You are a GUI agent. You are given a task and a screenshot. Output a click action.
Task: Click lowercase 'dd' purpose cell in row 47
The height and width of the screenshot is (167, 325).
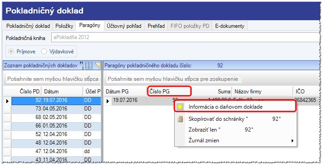(x=92, y=151)
